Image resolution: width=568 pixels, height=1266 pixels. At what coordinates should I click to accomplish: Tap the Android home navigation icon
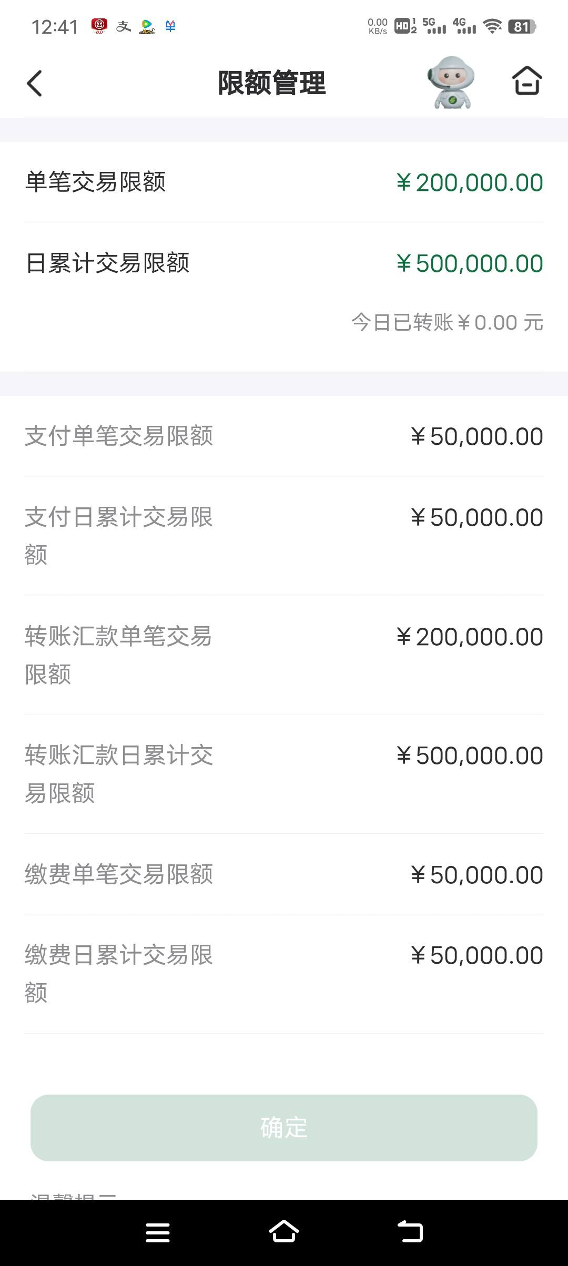point(284,1231)
